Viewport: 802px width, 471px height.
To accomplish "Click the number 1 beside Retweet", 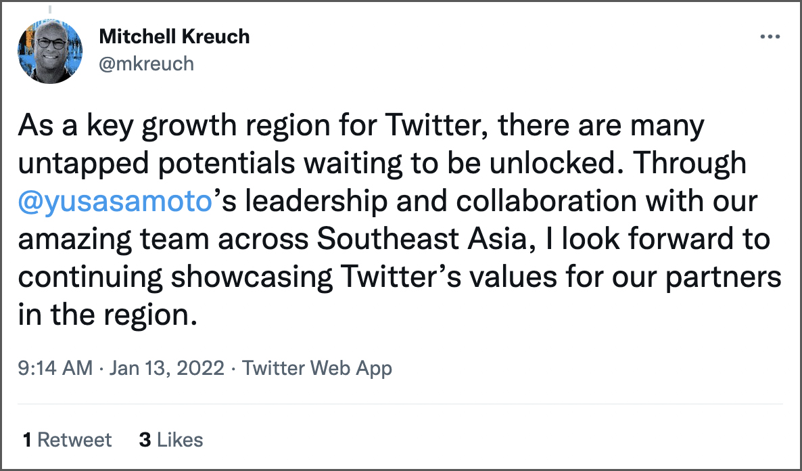I will point(27,440).
